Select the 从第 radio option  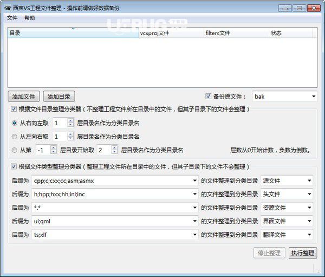tap(14, 150)
